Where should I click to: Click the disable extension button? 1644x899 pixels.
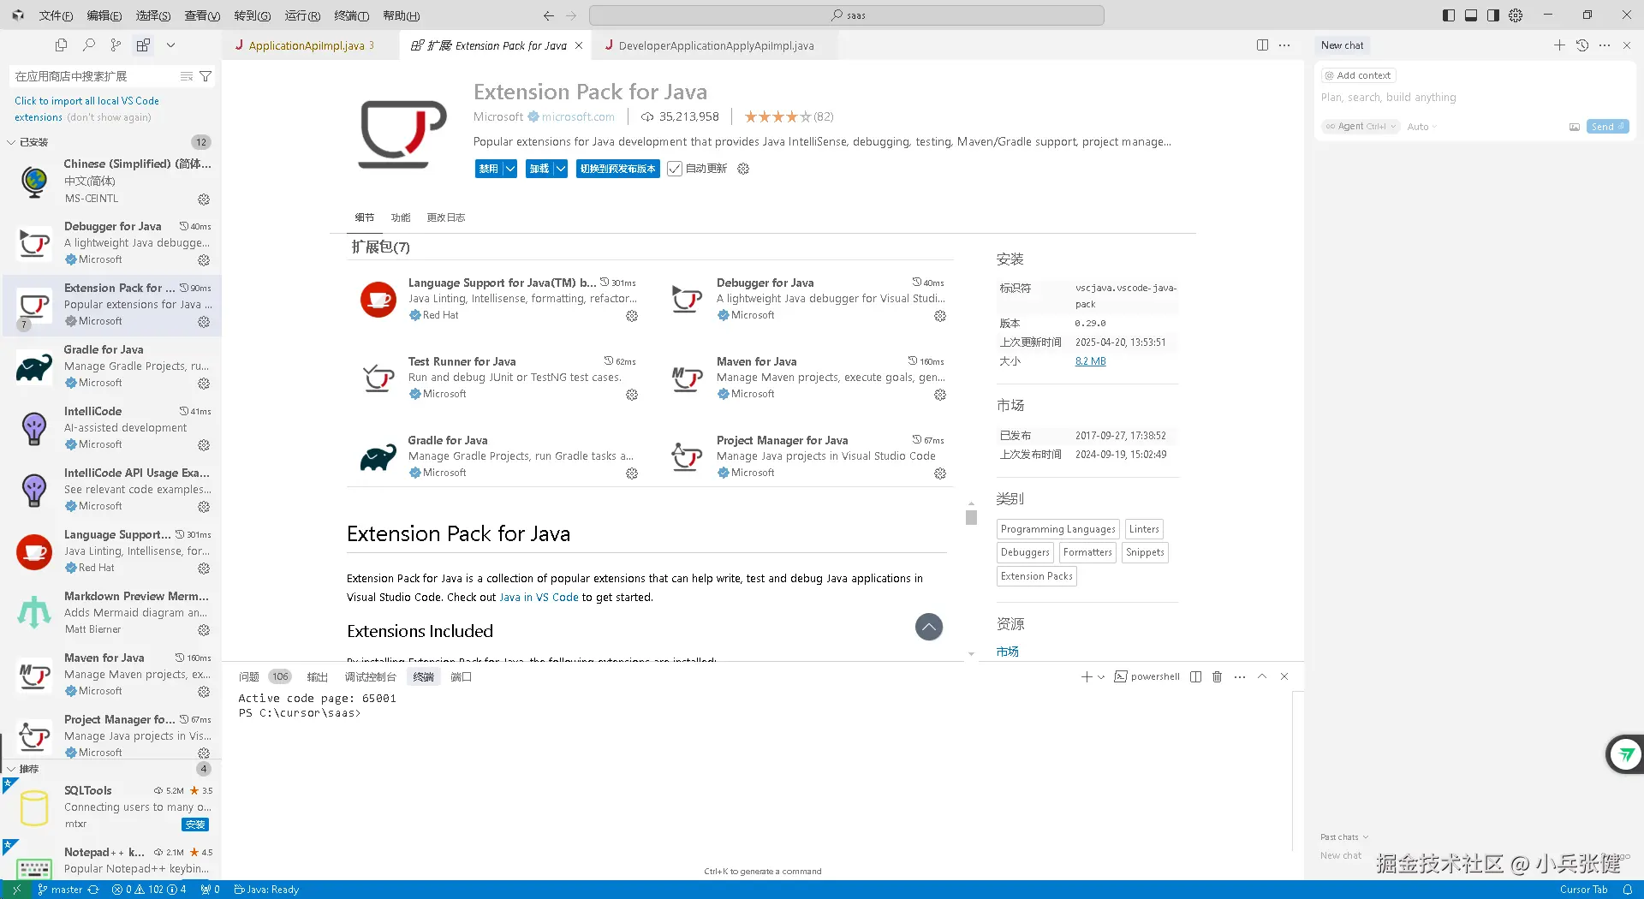[488, 169]
